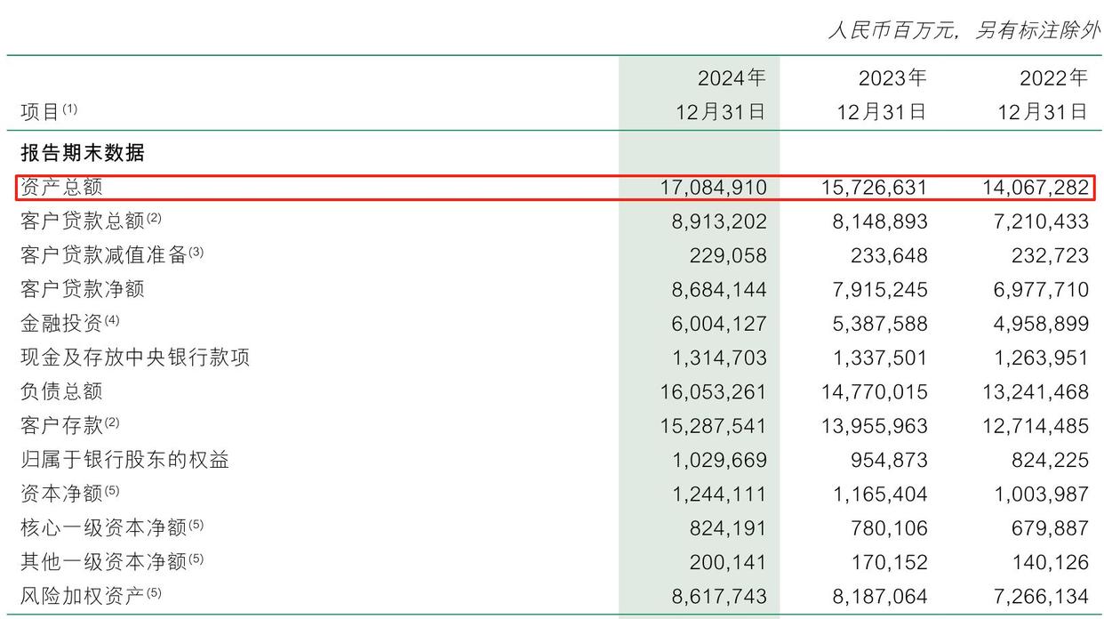Click the 2024 负债总额 value 16,053,261

(713, 392)
